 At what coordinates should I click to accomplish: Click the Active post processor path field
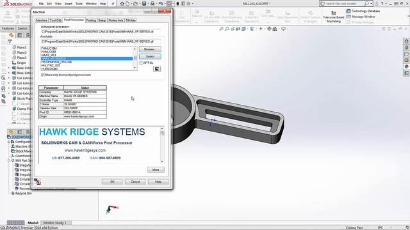(101, 31)
